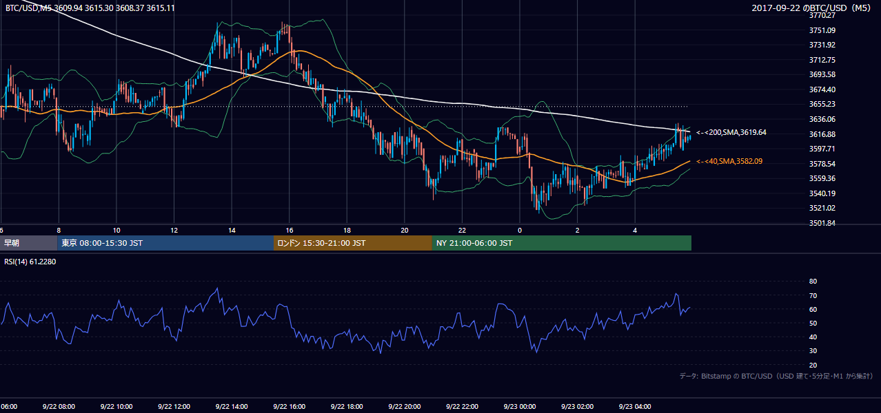
Task: Select the 200 SMA 3619.64 label
Action: click(731, 132)
